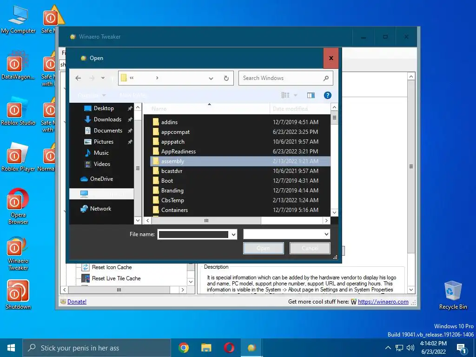Select Network in navigation pane

click(x=100, y=209)
